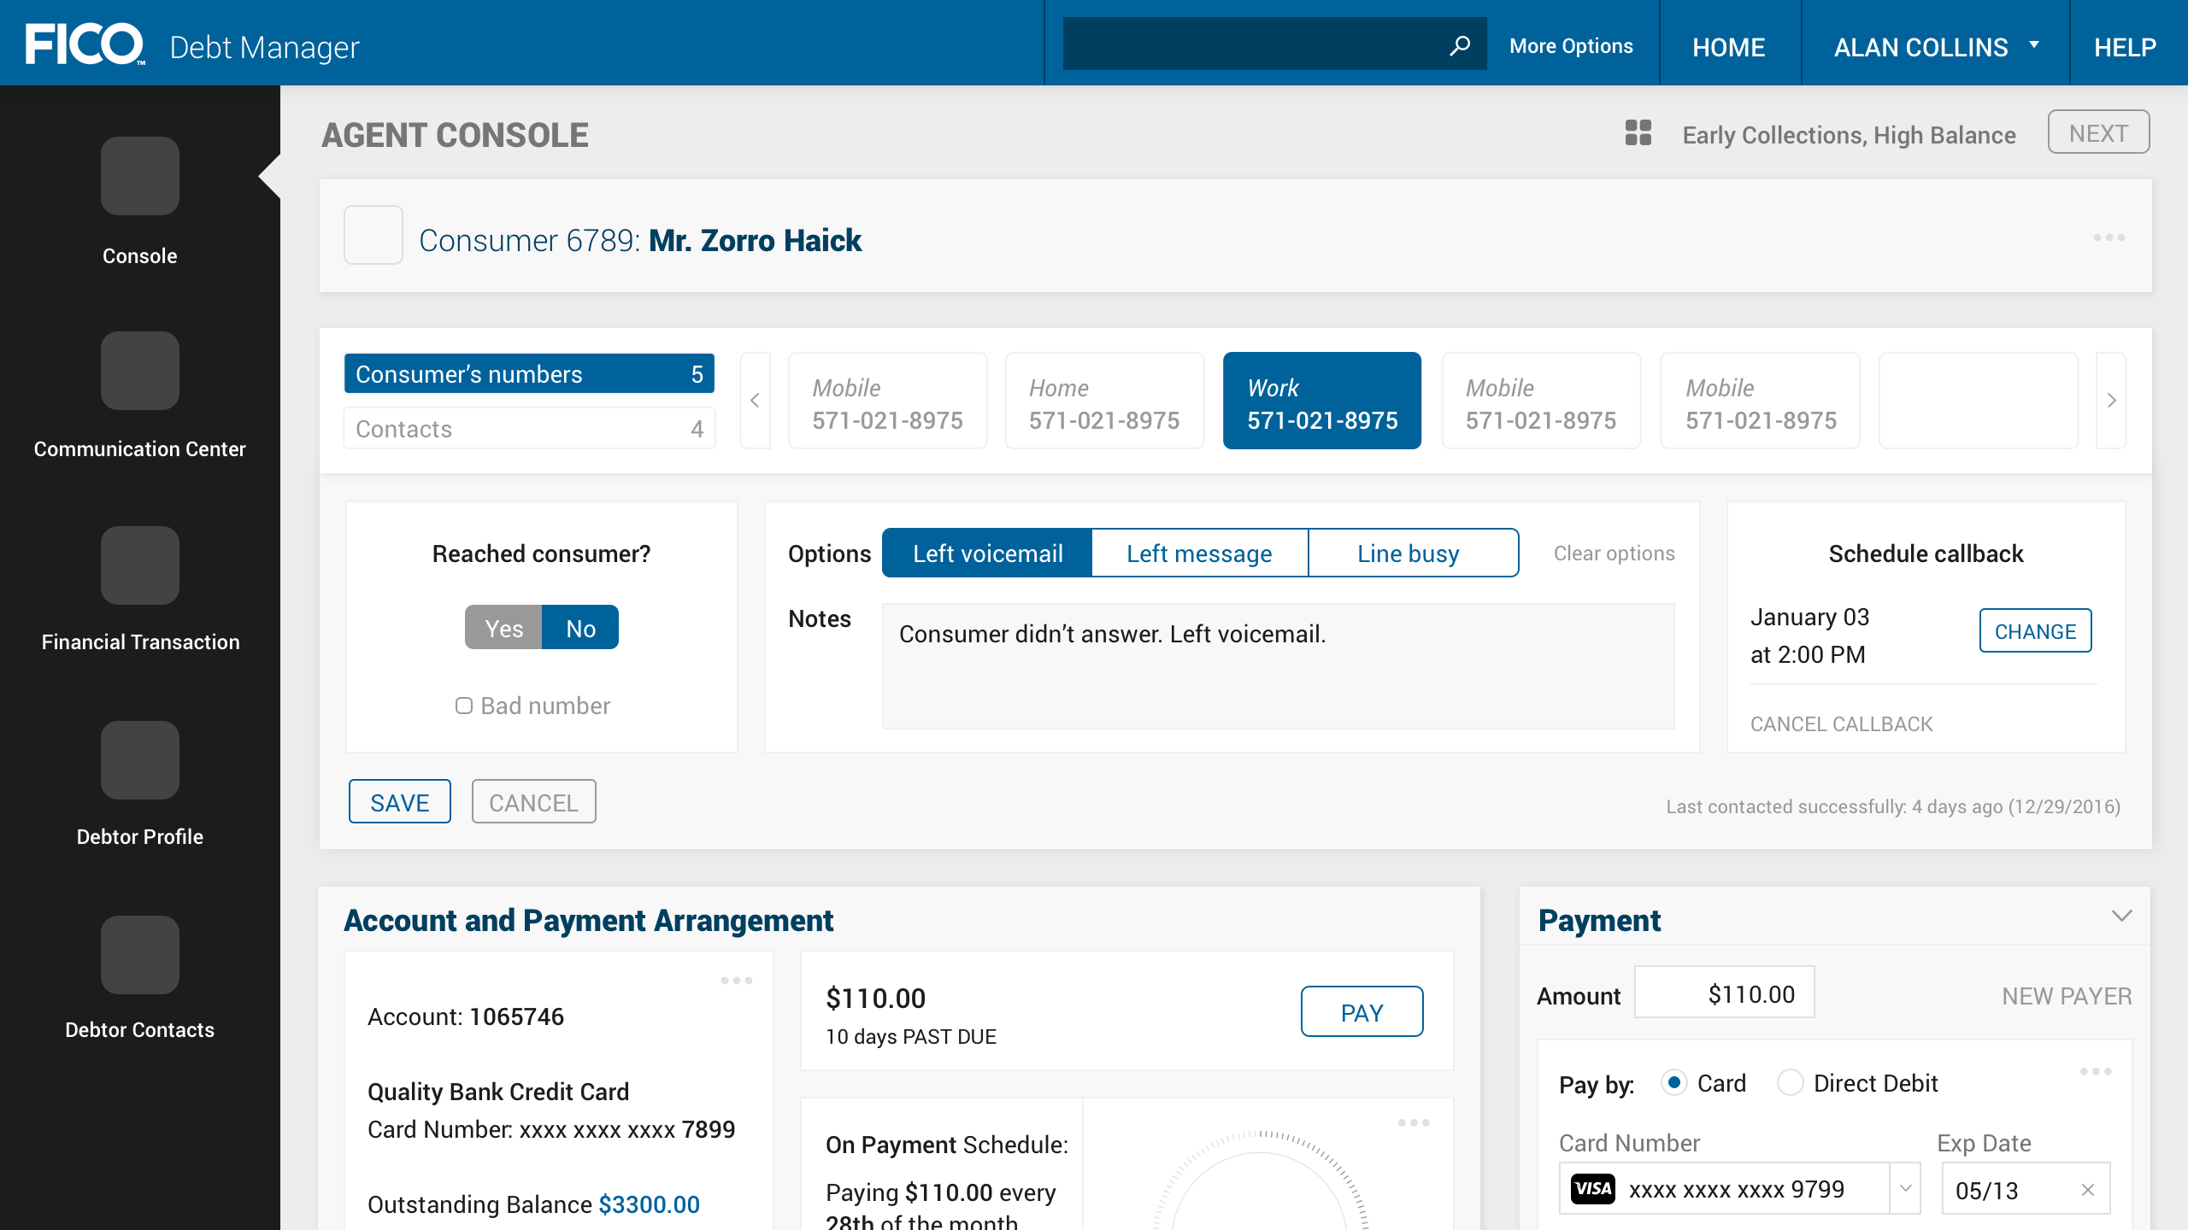Open More Options next to search
The height and width of the screenshot is (1230, 2188).
pos(1571,46)
